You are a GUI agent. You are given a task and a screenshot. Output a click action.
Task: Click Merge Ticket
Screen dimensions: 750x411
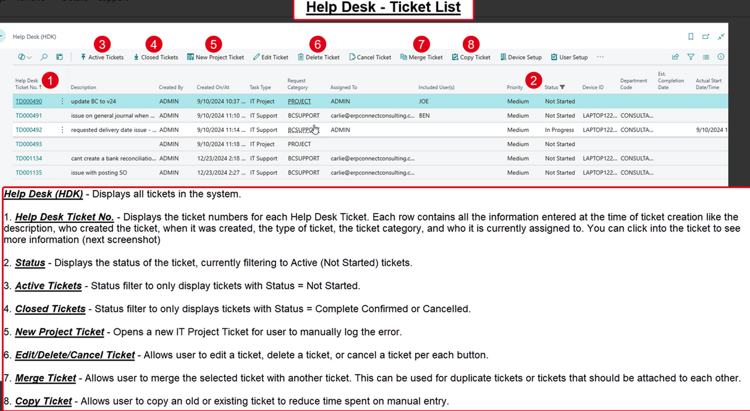(x=421, y=57)
